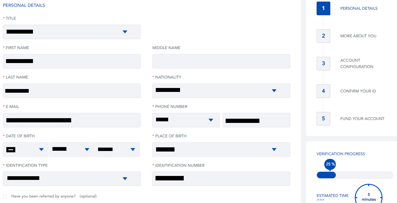Open the birth day dropdown

tap(25, 149)
